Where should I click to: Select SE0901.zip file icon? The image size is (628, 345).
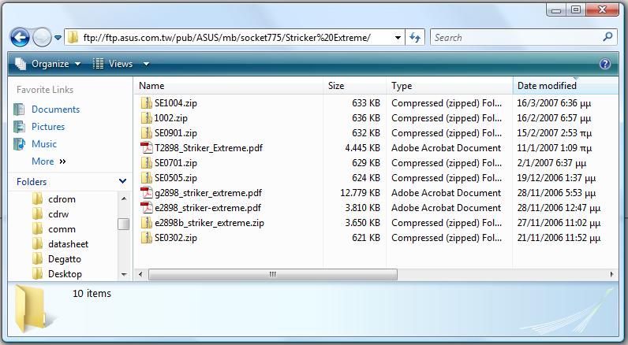tap(146, 133)
